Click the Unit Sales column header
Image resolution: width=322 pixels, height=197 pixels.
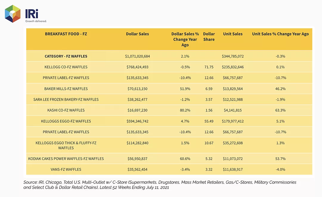click(233, 34)
